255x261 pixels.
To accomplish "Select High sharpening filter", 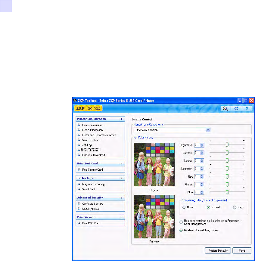I will tap(235, 207).
